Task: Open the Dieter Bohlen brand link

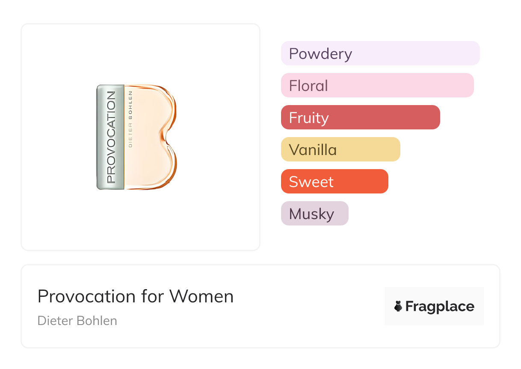Action: click(77, 320)
